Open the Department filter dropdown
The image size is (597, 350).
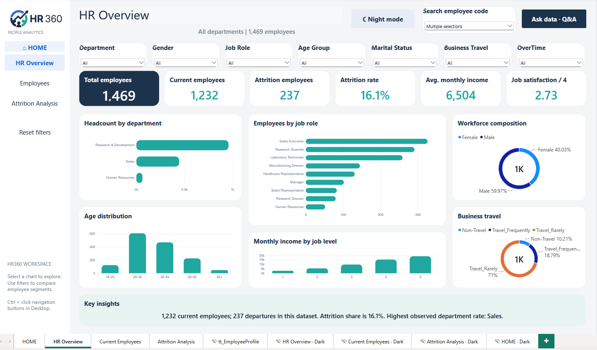tap(112, 63)
